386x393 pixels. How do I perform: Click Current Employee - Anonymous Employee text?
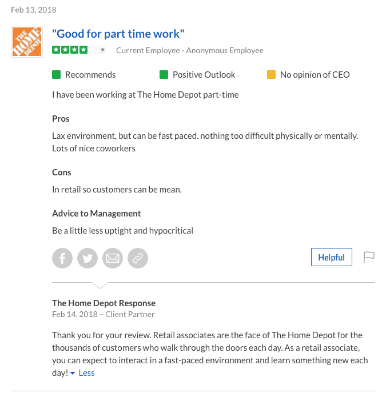(190, 50)
